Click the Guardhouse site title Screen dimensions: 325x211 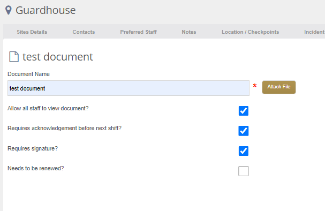(46, 10)
